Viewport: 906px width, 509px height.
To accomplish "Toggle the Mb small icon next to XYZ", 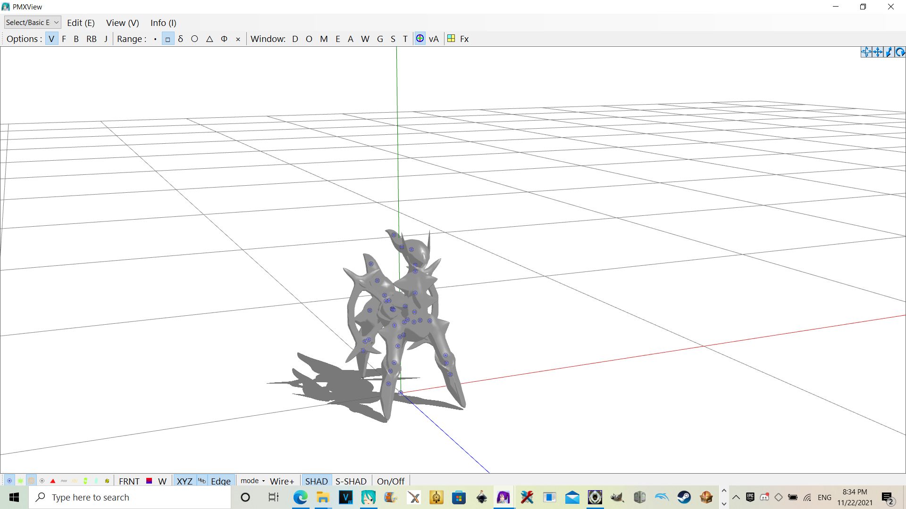I will pos(202,481).
